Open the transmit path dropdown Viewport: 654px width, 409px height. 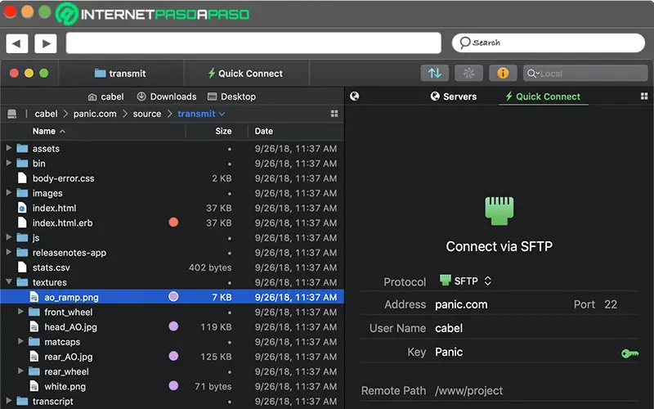click(201, 114)
